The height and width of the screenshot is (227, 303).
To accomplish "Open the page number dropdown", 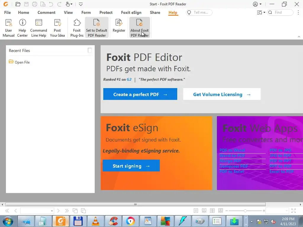I will point(52,211).
